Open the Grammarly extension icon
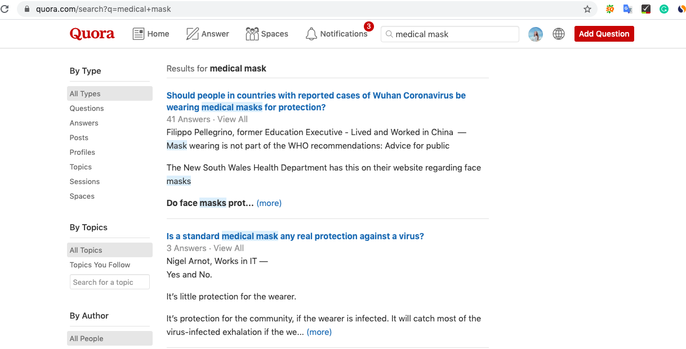 click(664, 9)
